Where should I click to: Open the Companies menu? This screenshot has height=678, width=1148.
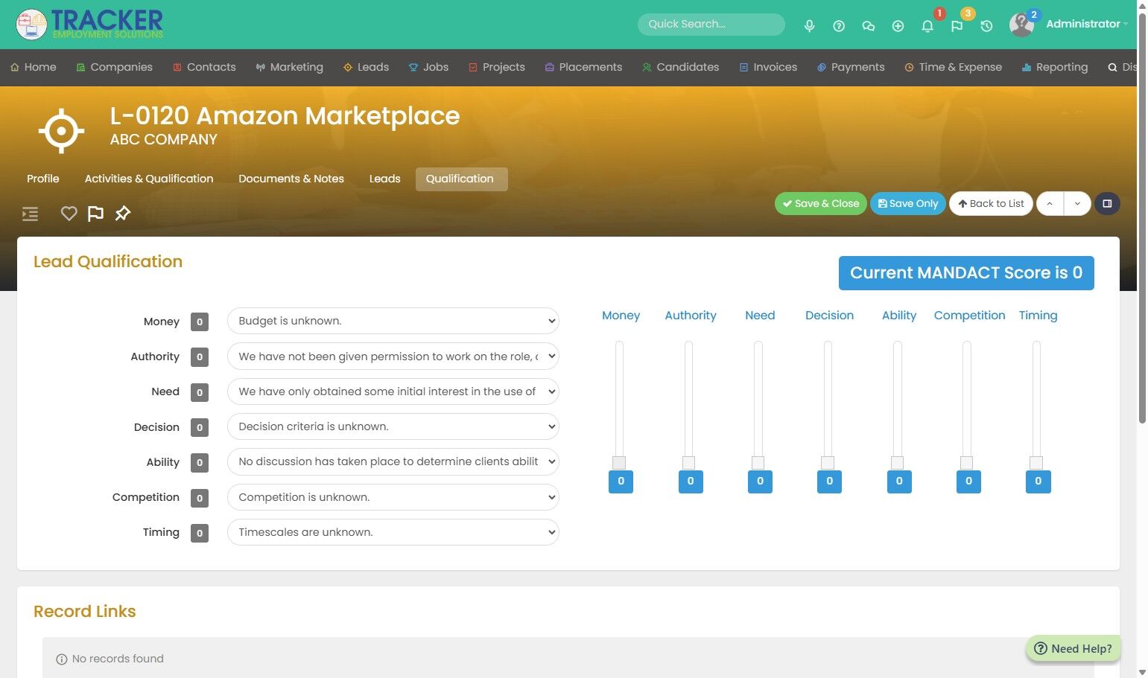tap(114, 67)
